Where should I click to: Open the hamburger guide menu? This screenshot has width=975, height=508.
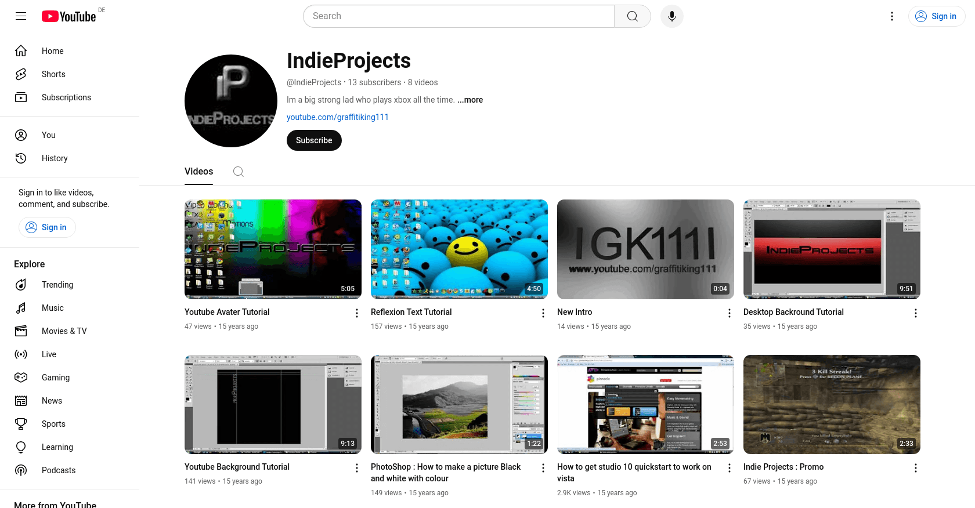(x=21, y=16)
